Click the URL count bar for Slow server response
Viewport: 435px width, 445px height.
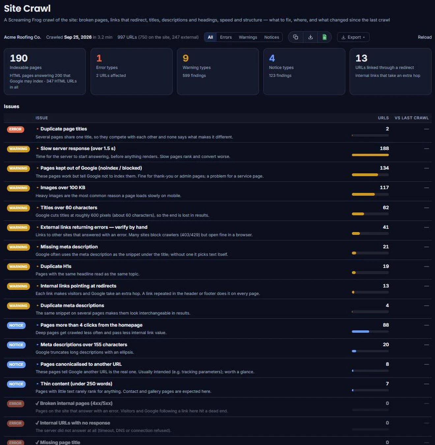click(x=370, y=155)
